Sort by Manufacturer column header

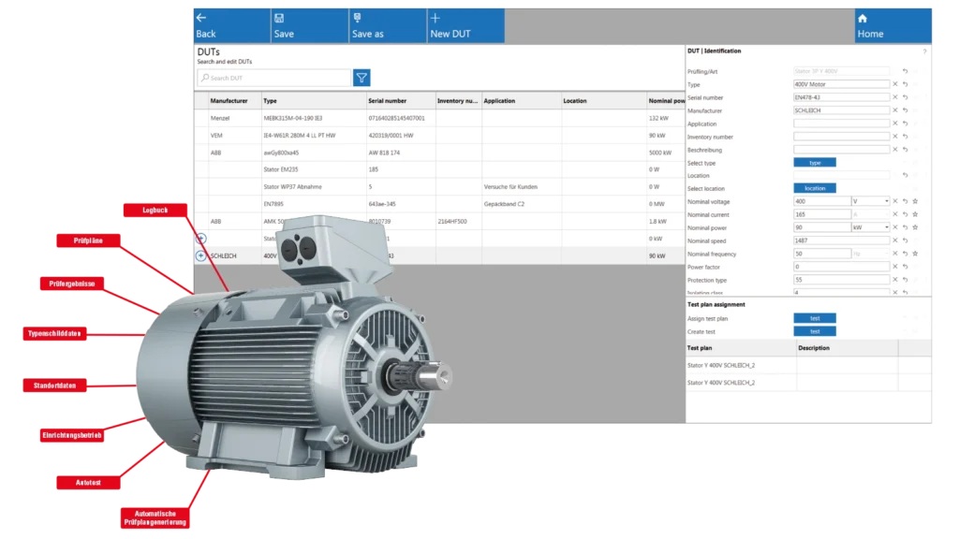pos(235,101)
